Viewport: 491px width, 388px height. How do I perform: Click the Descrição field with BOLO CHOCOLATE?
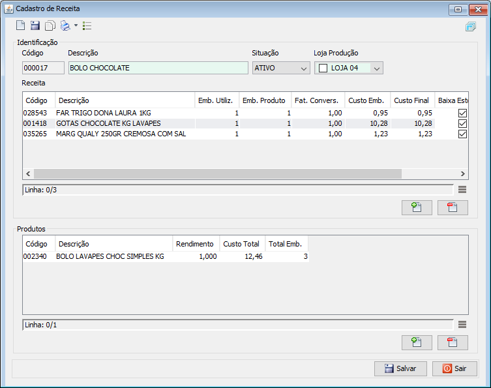pos(158,68)
